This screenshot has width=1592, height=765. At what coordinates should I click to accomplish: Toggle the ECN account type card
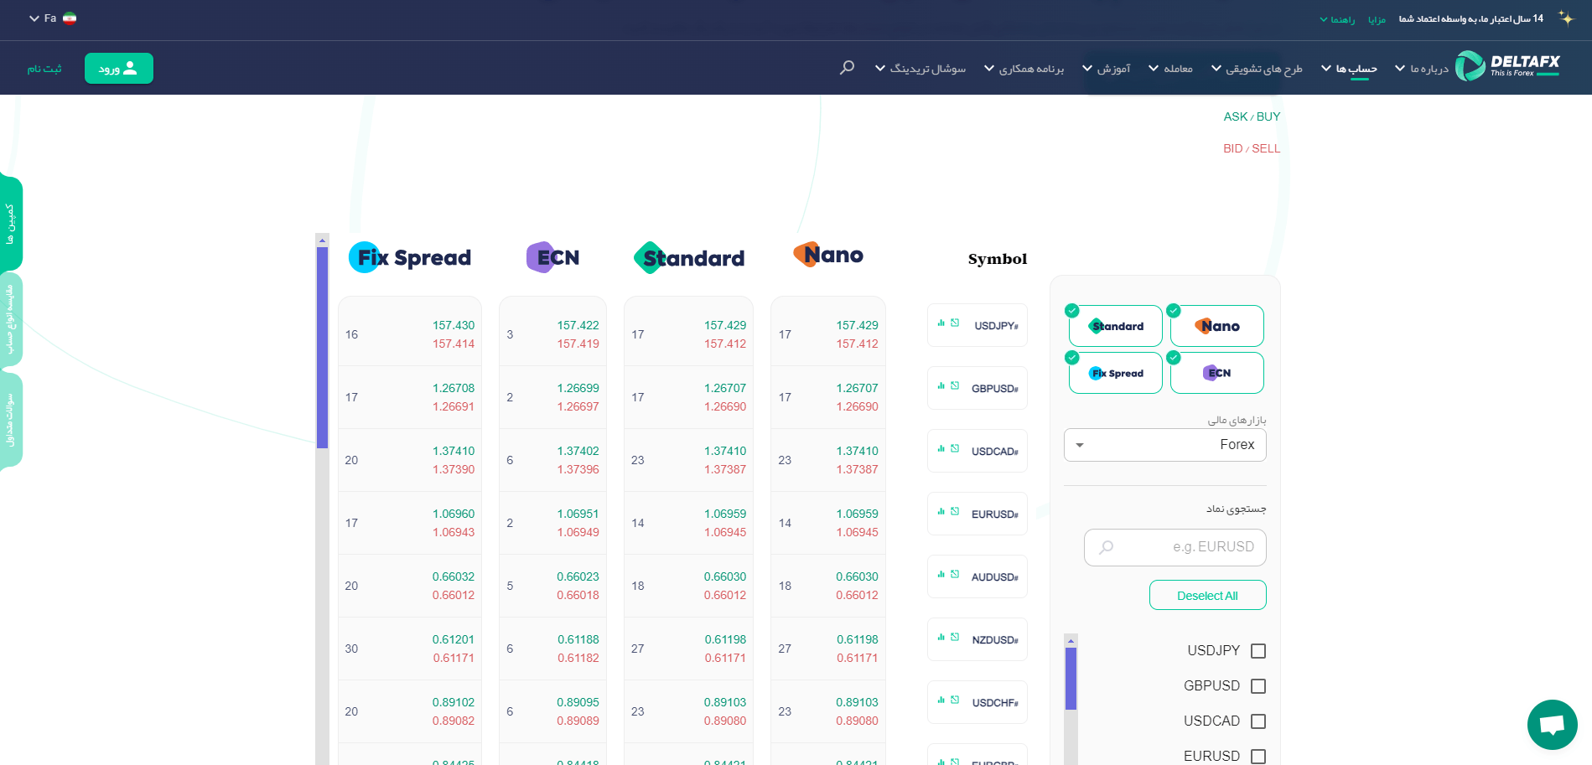(x=1217, y=373)
